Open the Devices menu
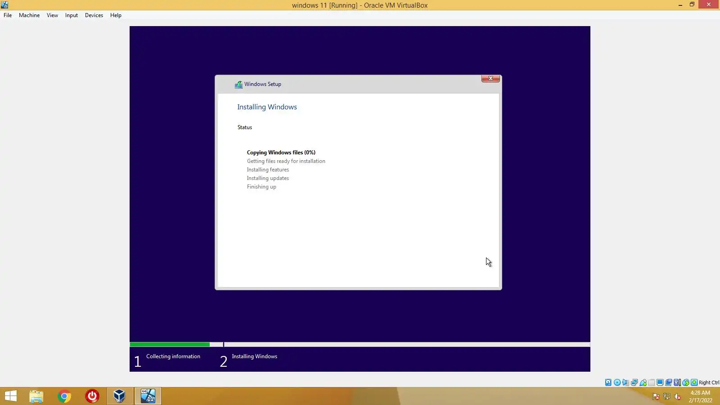The image size is (720, 405). (x=94, y=15)
